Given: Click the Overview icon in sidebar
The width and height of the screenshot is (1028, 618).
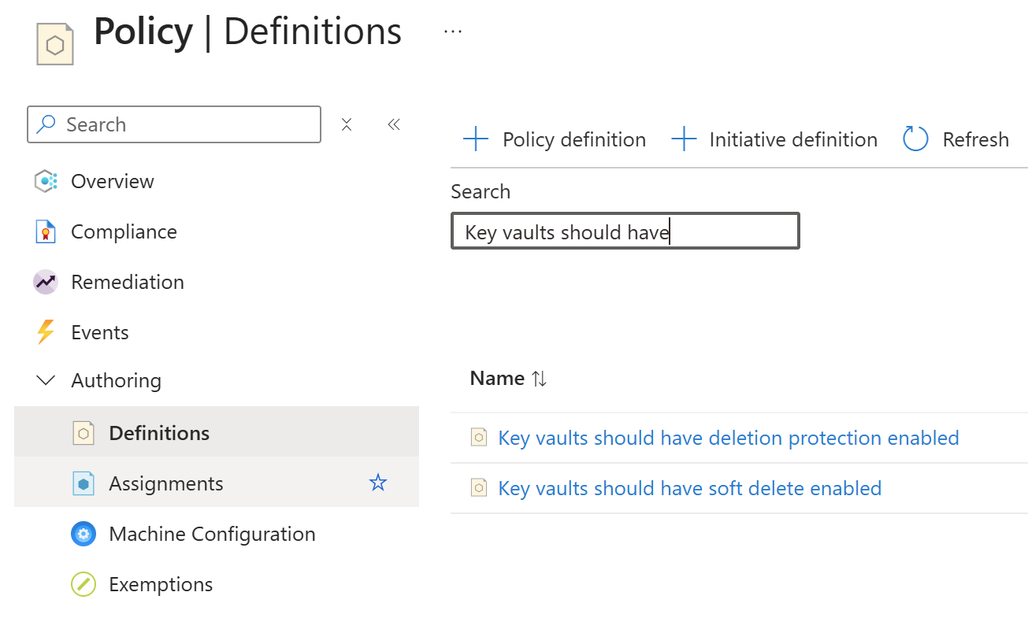Looking at the screenshot, I should pos(46,181).
